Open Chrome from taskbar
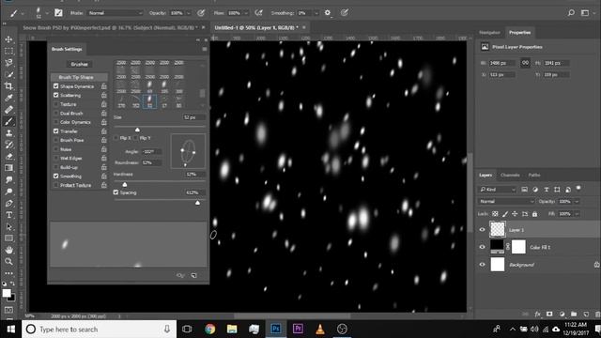The image size is (601, 338). [209, 330]
